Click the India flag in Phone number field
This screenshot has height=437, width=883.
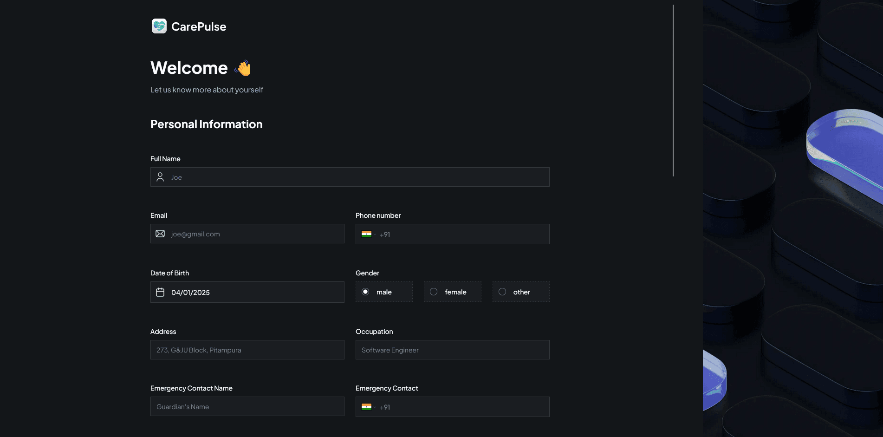(366, 234)
